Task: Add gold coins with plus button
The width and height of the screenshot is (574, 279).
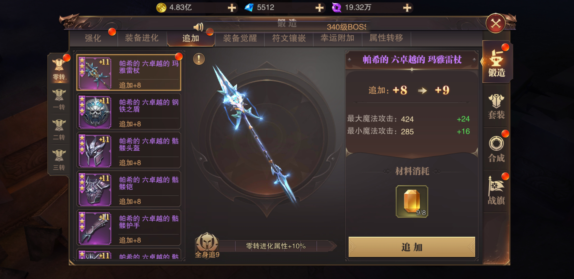Action: pos(232,7)
